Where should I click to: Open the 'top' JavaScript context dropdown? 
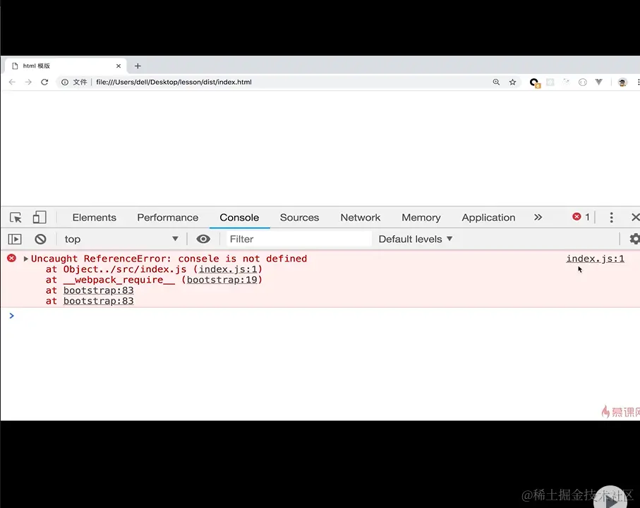pos(121,239)
